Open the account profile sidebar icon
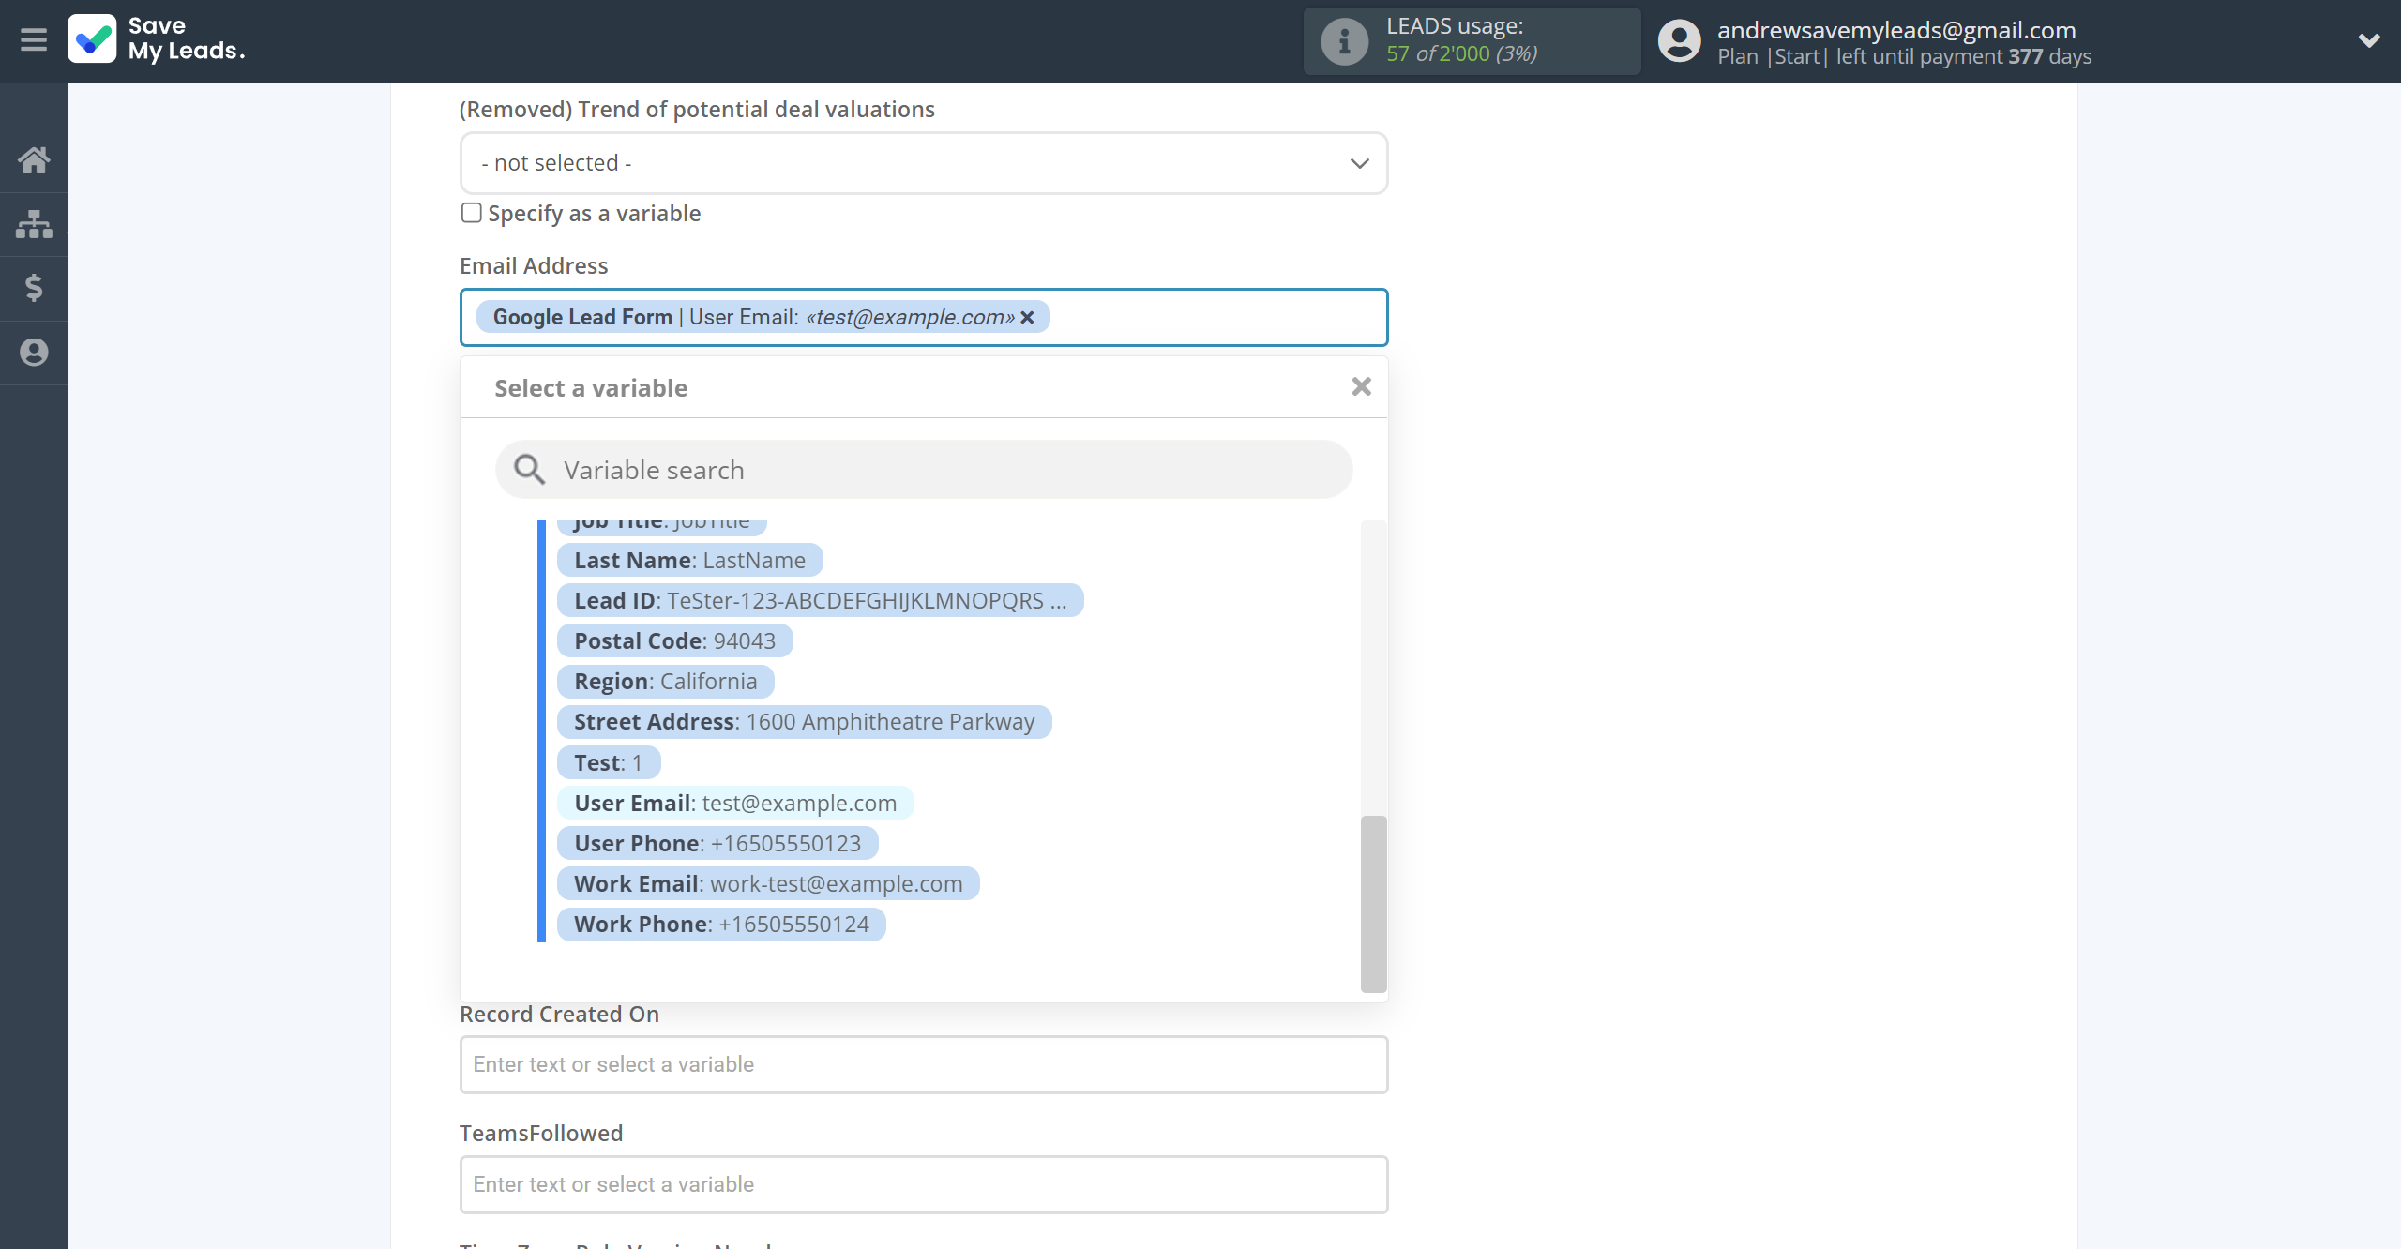 34,353
